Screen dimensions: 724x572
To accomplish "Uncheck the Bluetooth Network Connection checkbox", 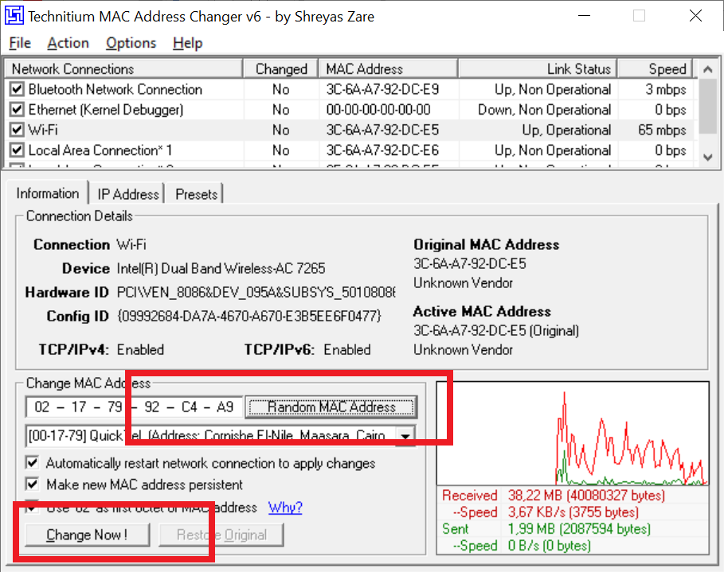I will coord(17,90).
